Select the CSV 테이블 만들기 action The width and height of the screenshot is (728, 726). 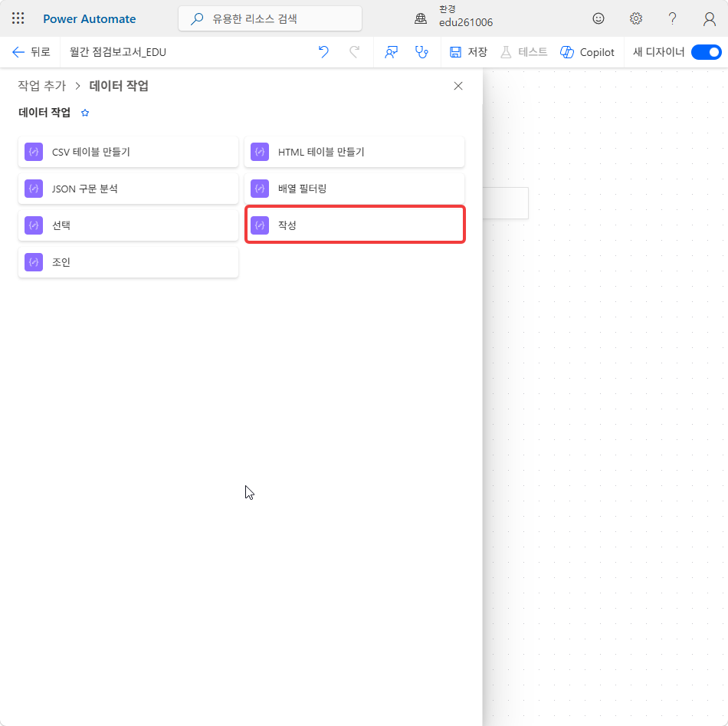tap(128, 152)
